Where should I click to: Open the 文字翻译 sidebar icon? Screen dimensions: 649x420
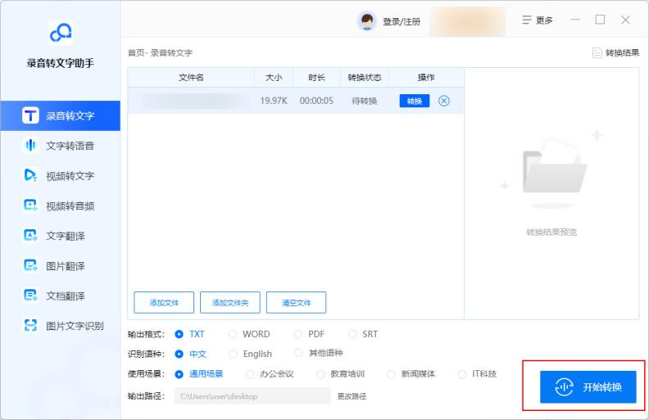pyautogui.click(x=30, y=236)
